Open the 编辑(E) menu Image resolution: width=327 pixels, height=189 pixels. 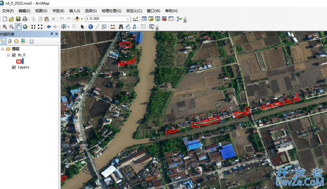[x=25, y=11]
